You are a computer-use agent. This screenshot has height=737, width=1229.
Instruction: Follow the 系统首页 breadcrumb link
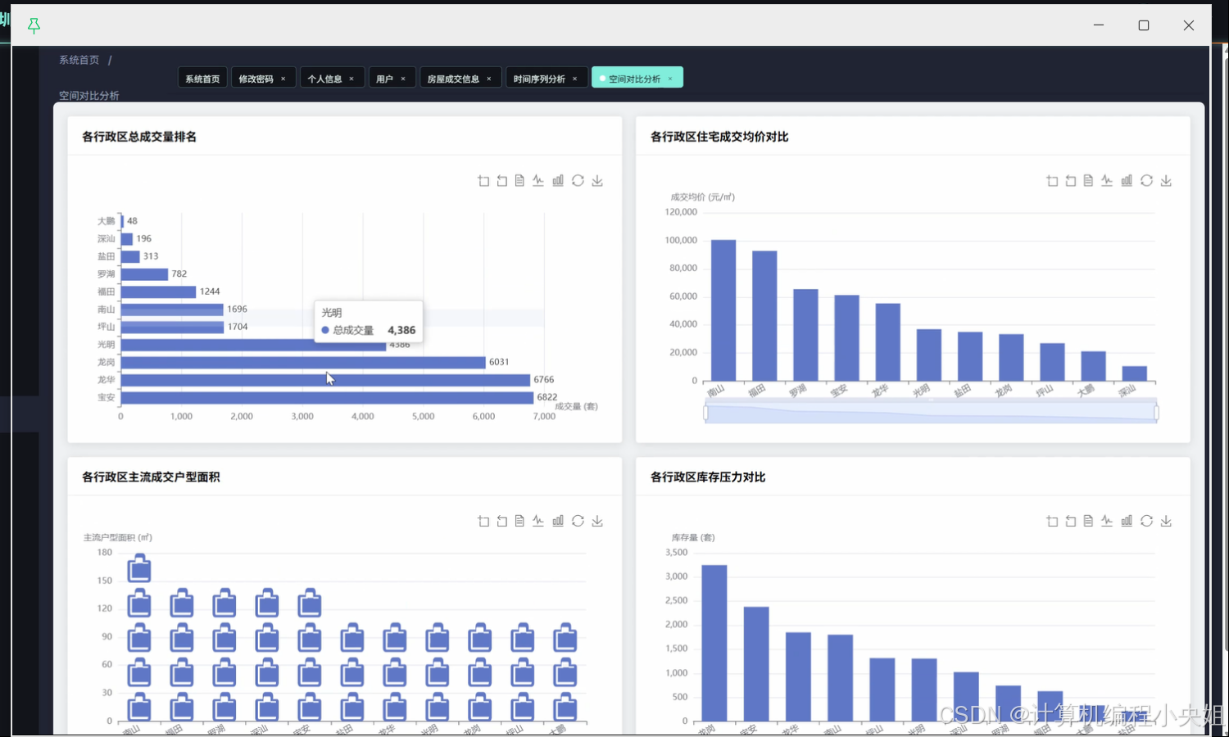(x=79, y=60)
